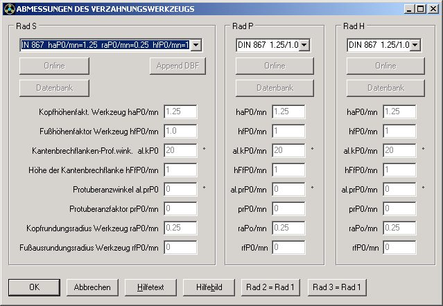The image size is (443, 306).
Task: Click Rad H rfP0/mn input field
Action: pos(399,247)
